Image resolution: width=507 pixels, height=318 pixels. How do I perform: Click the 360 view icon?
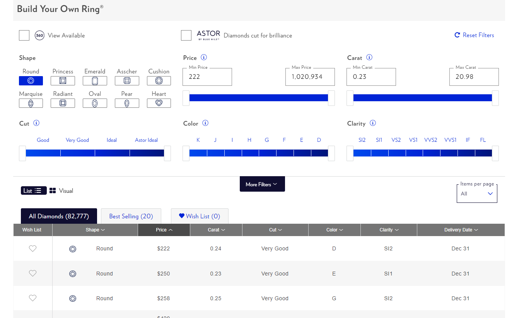coord(39,35)
